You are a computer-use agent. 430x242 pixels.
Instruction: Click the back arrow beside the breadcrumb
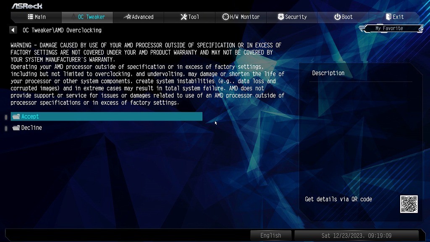point(13,30)
